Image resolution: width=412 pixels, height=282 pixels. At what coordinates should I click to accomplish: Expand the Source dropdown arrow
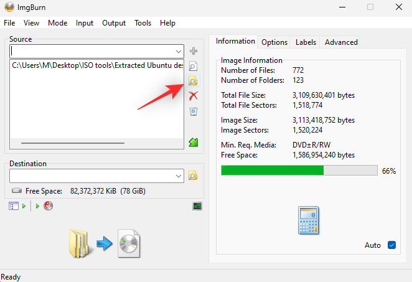tap(179, 51)
